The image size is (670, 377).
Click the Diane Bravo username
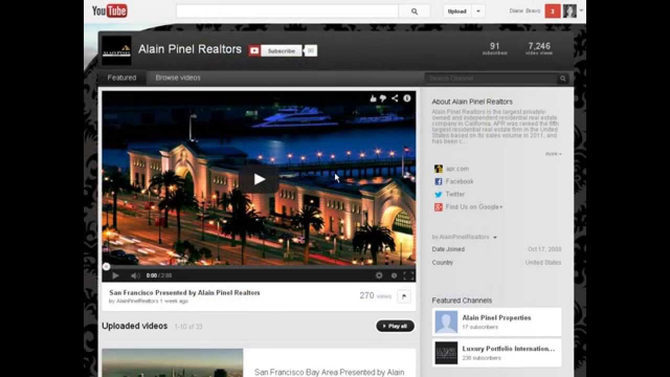[525, 11]
